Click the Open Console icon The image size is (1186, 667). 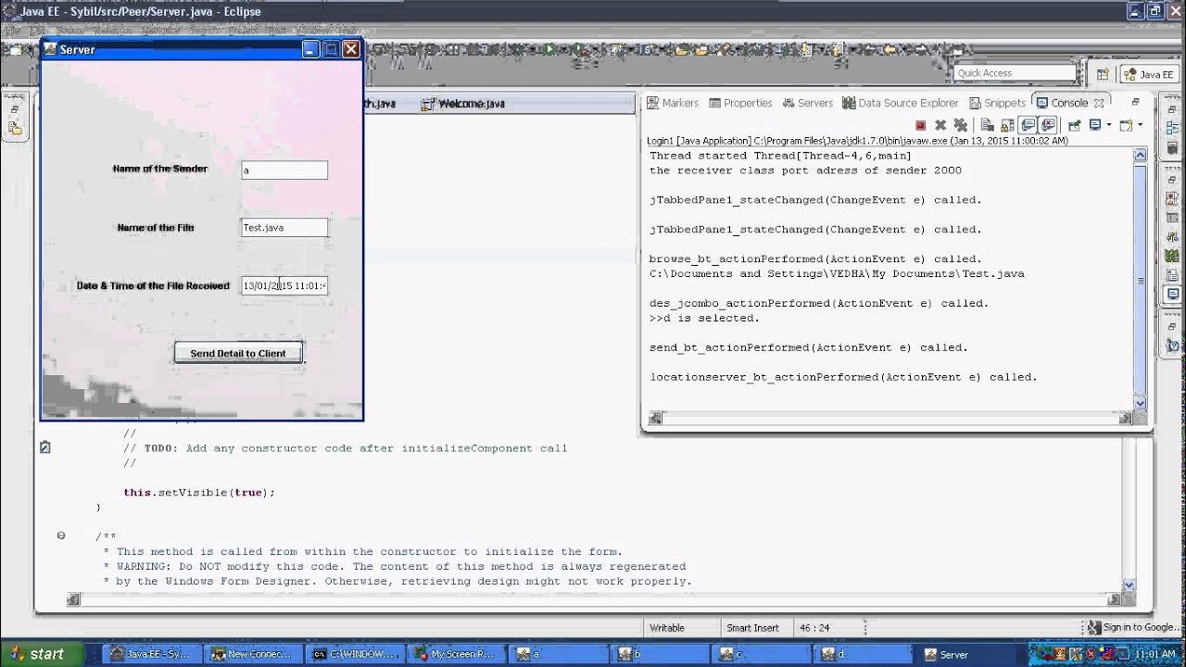click(x=1127, y=125)
